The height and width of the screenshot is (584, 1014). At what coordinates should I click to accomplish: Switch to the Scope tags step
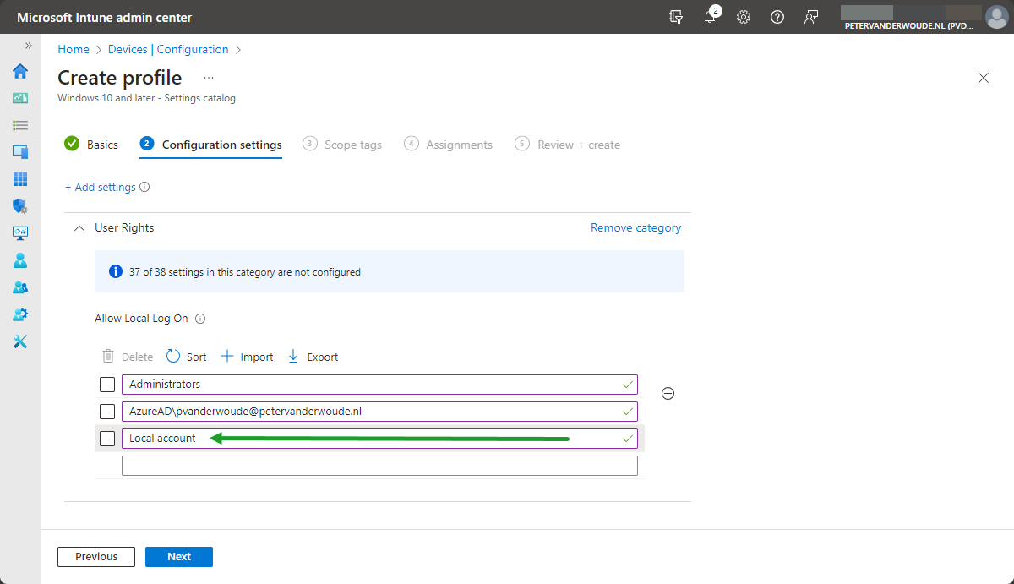point(352,144)
